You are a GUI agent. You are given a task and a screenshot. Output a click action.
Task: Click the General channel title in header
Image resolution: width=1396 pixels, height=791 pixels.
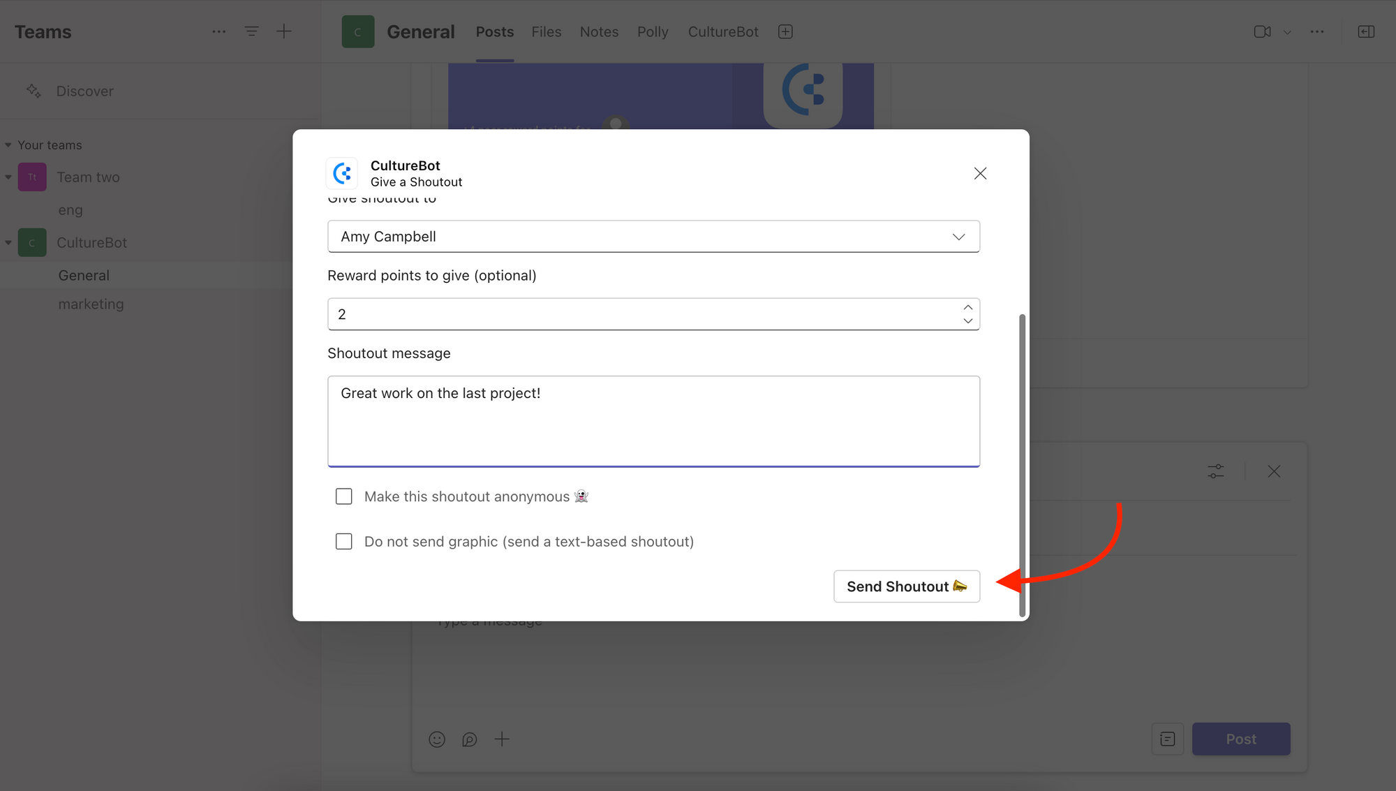[x=421, y=32]
